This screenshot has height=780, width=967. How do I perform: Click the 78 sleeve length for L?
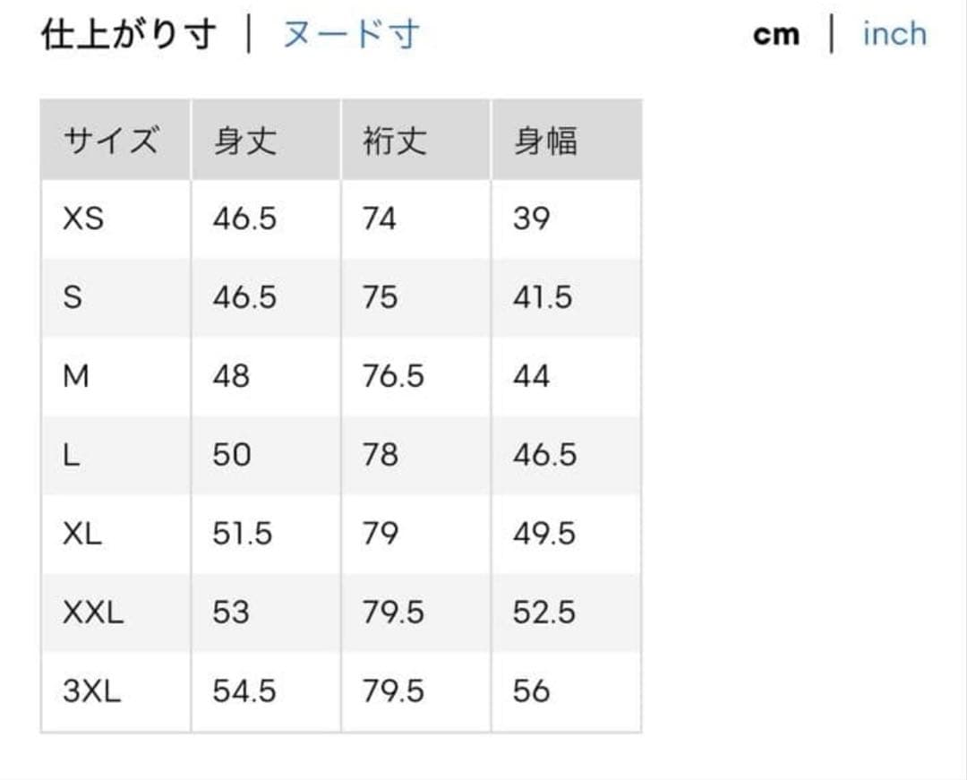click(381, 455)
